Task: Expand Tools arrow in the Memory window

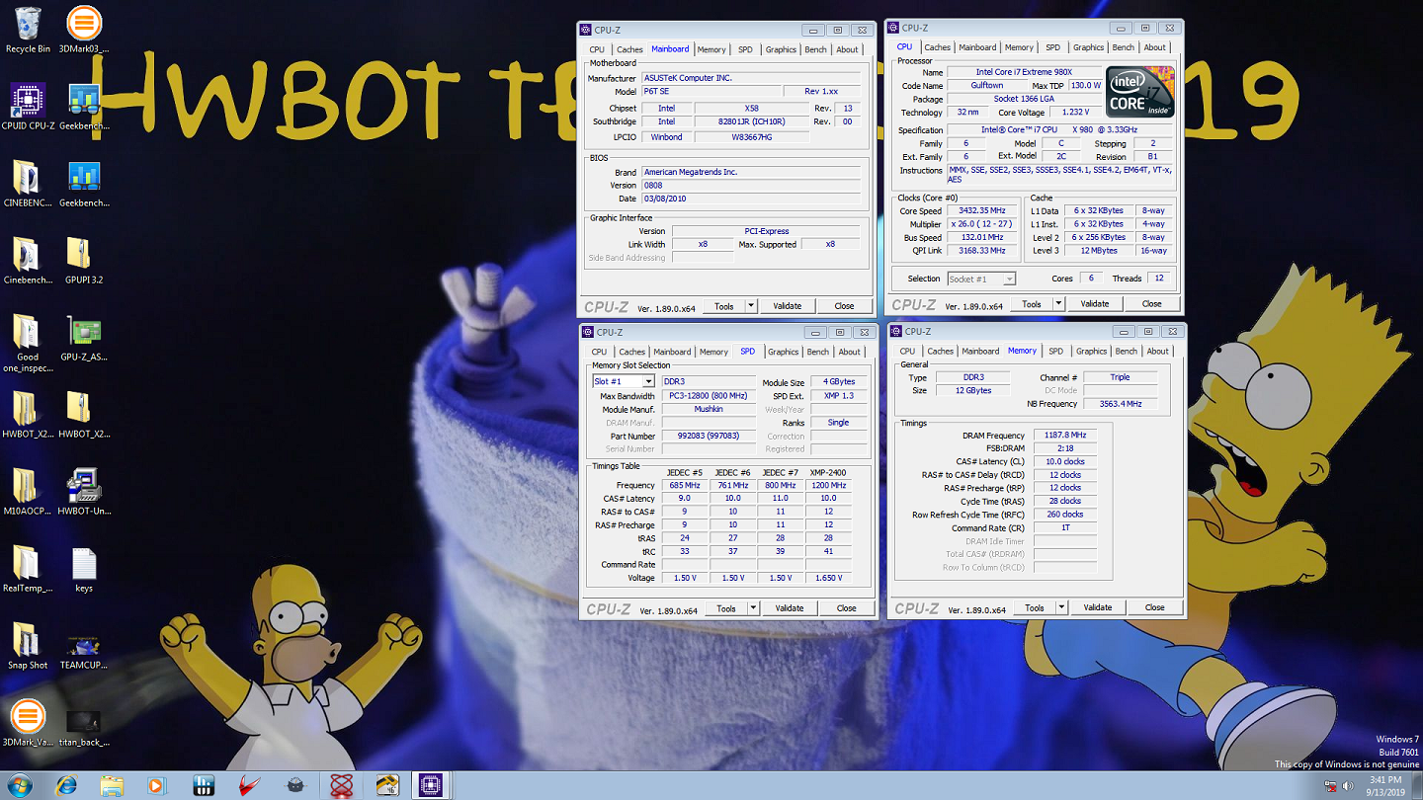Action: pyautogui.click(x=1061, y=607)
